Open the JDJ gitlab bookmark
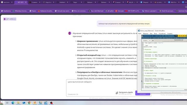 110,11
